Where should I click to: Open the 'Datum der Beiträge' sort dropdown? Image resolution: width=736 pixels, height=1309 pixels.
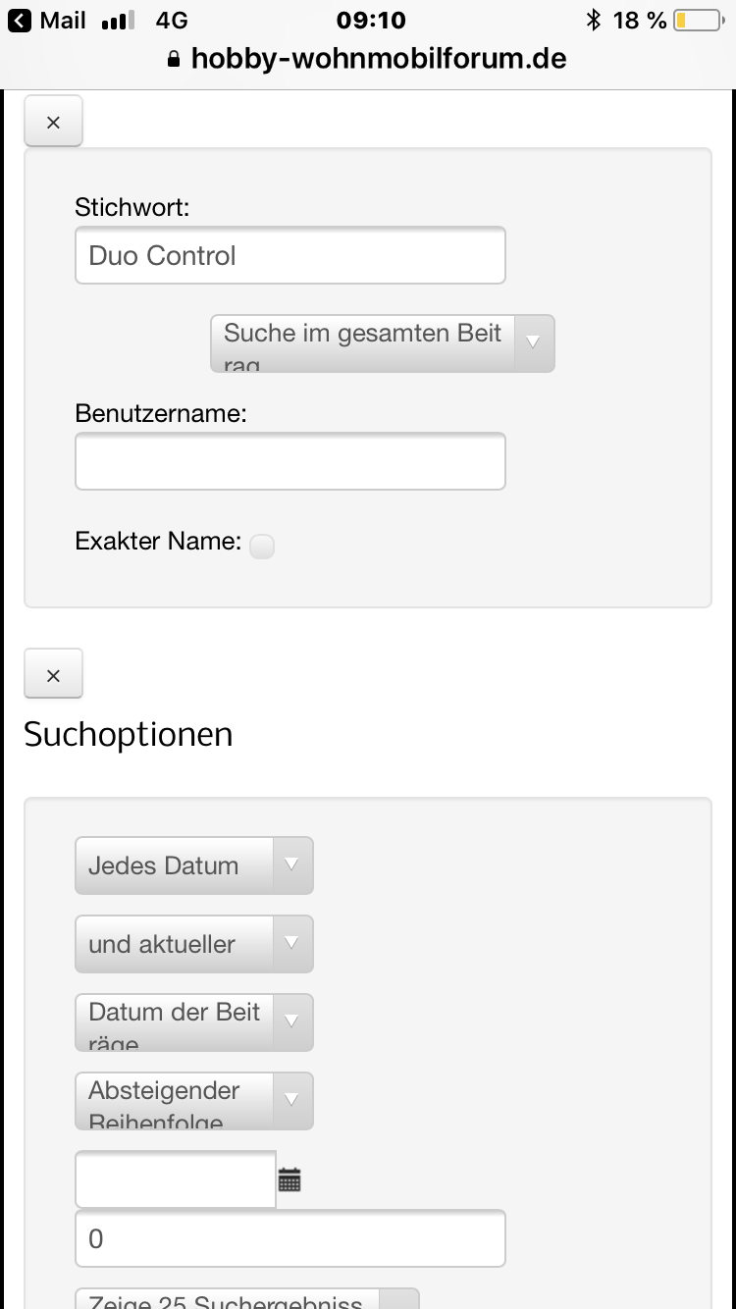point(194,1022)
